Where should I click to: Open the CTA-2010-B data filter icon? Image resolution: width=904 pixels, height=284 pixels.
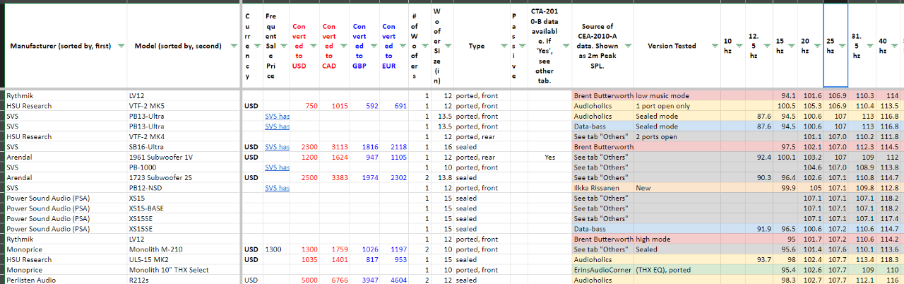point(566,46)
